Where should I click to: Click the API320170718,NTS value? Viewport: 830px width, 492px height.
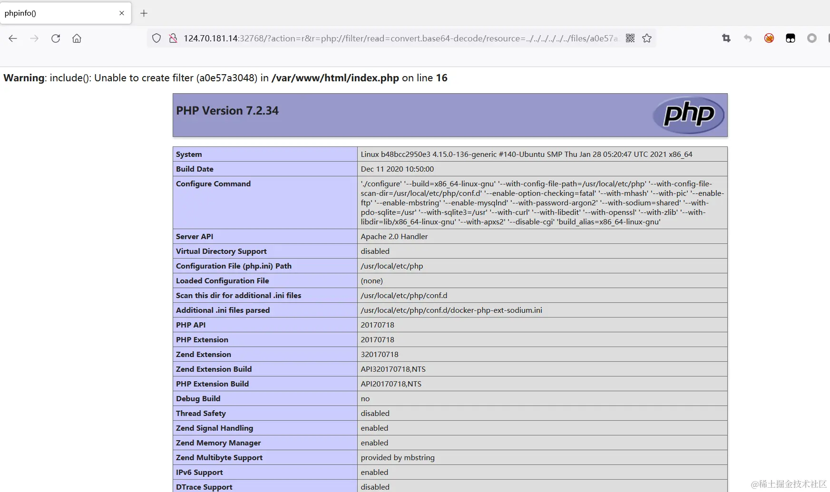click(x=393, y=369)
